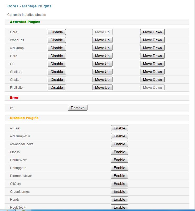Enable the Handy plugin
This screenshot has height=211, width=195.
[x=119, y=199]
